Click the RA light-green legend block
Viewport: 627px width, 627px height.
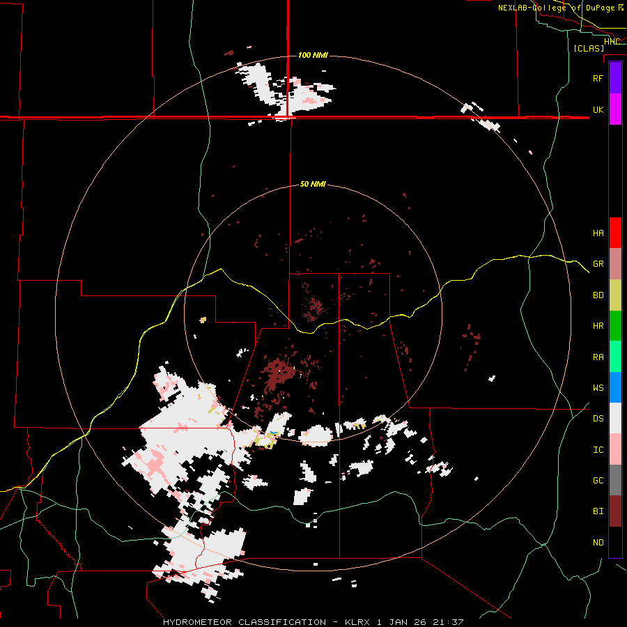[x=615, y=357]
